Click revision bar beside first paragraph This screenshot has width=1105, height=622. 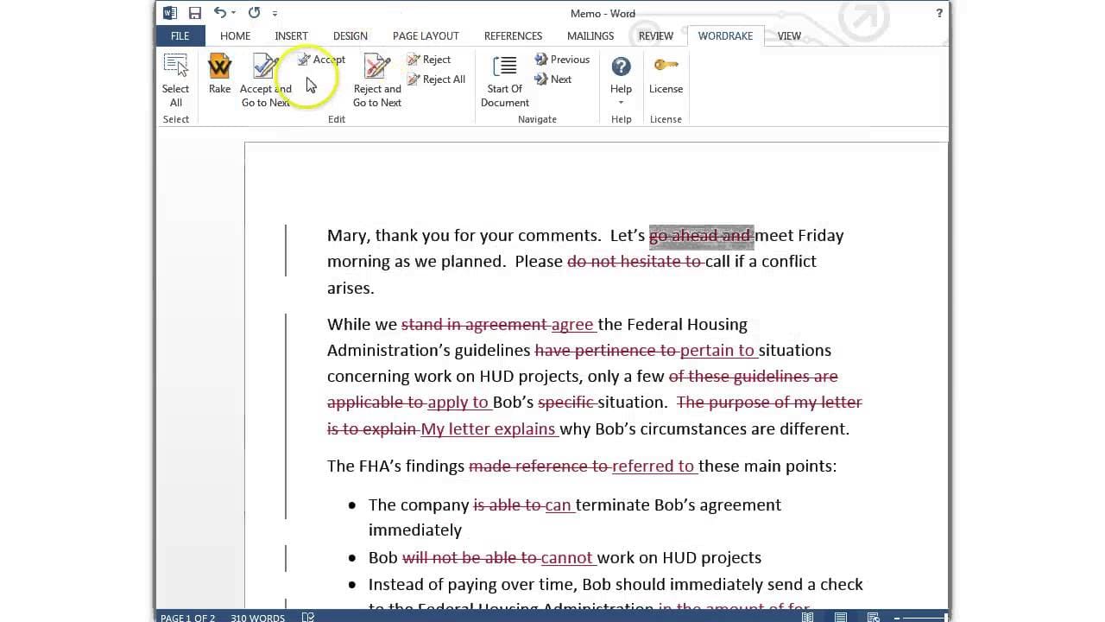pos(286,251)
